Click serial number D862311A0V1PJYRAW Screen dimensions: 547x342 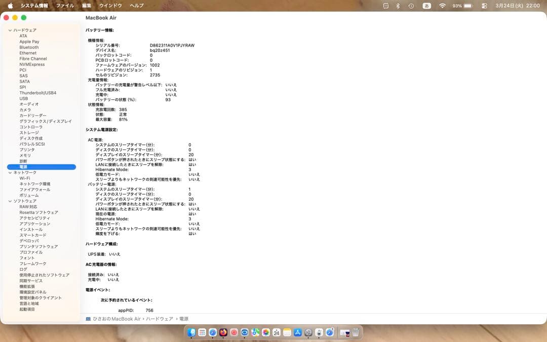(172, 46)
